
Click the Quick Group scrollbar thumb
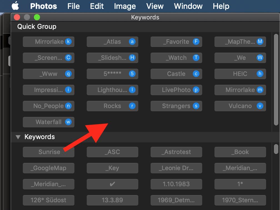pyautogui.click(x=276, y=80)
